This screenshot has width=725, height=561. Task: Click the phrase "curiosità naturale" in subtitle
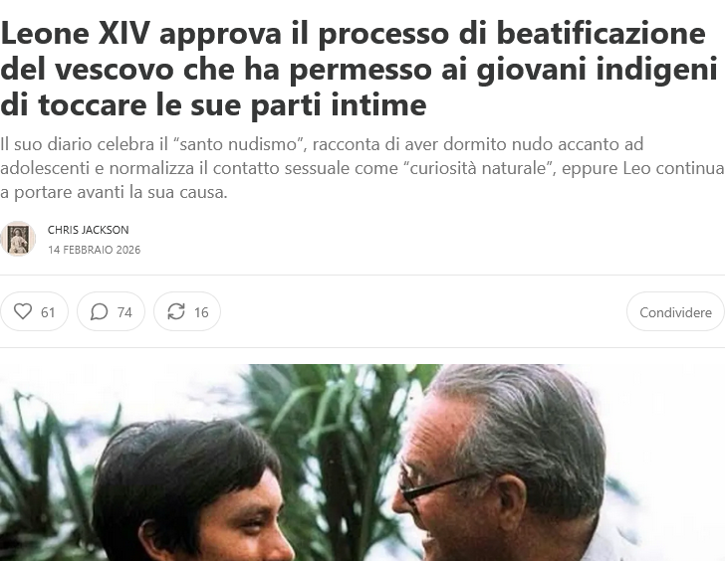tap(475, 168)
